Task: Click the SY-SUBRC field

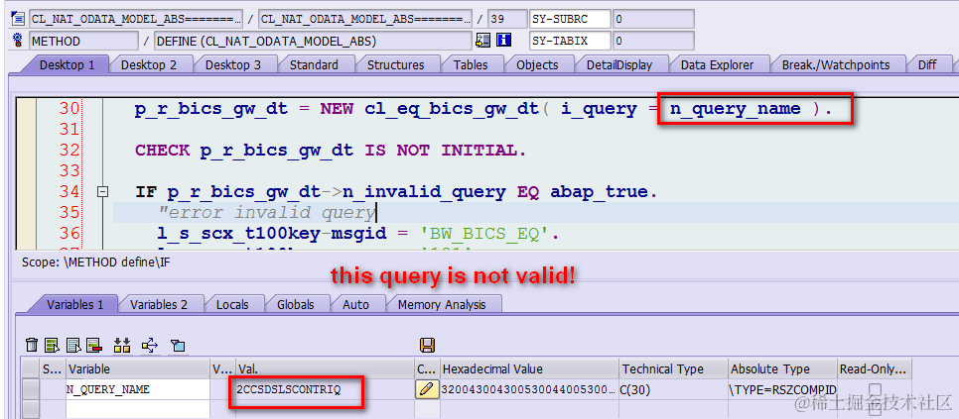Action: point(570,19)
